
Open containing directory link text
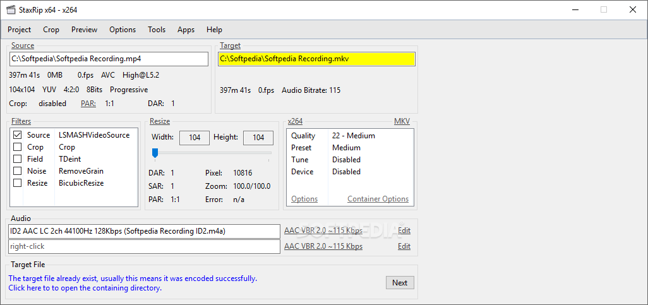point(85,288)
